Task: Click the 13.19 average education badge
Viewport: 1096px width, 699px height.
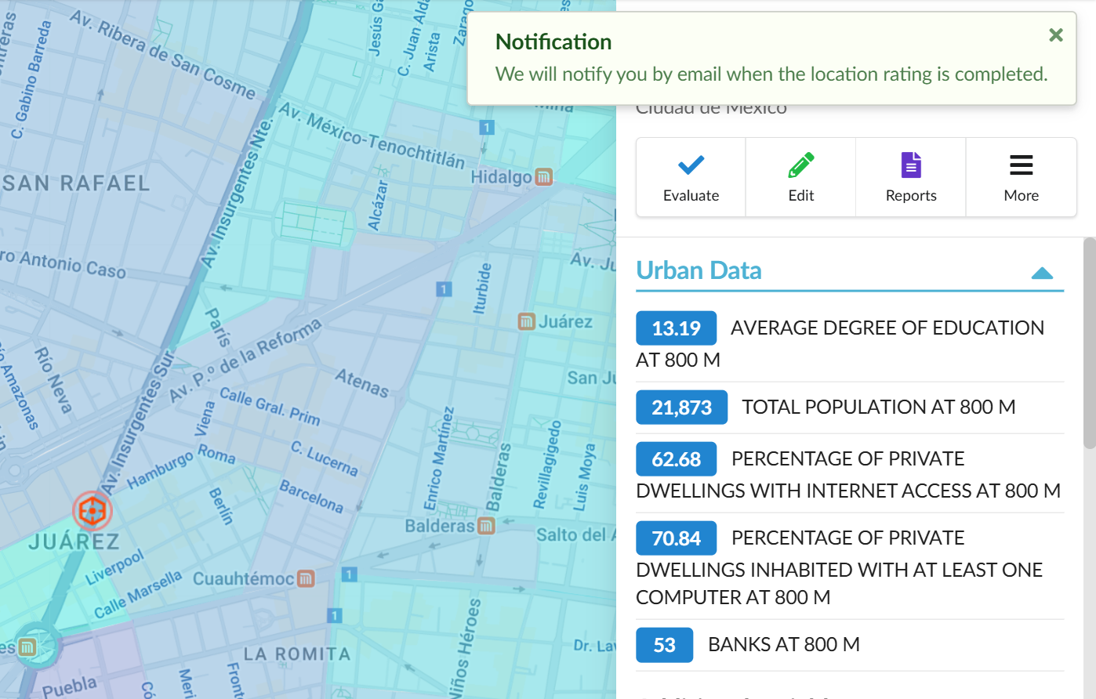Action: 676,328
